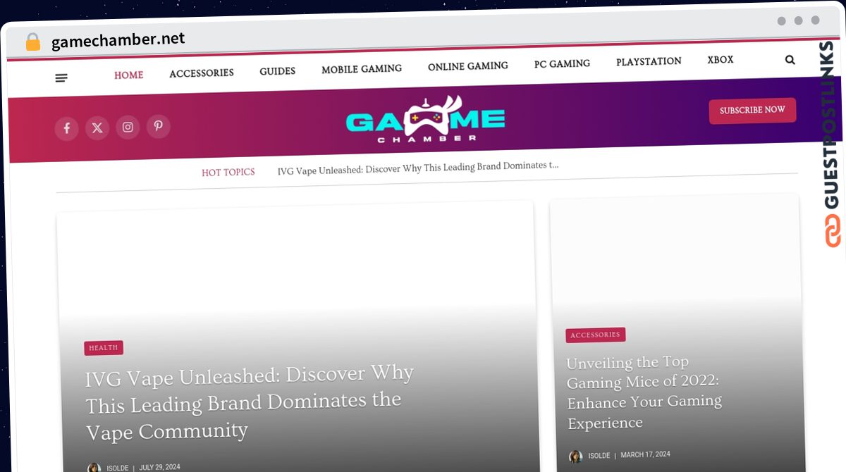Screen dimensions: 846x472
Task: Open the hamburger menu icon
Action: (61, 78)
